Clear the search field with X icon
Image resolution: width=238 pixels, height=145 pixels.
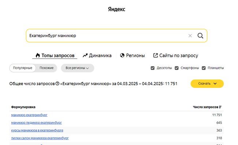[190, 36]
